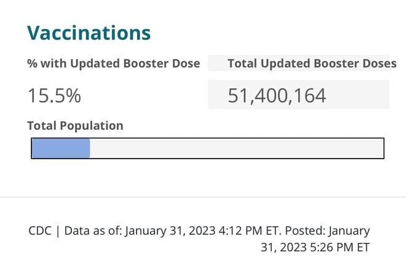
Task: Click the "CDC" source text in footer
Action: 39,231
